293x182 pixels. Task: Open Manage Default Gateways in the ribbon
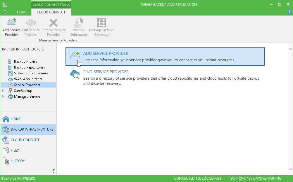point(101,27)
